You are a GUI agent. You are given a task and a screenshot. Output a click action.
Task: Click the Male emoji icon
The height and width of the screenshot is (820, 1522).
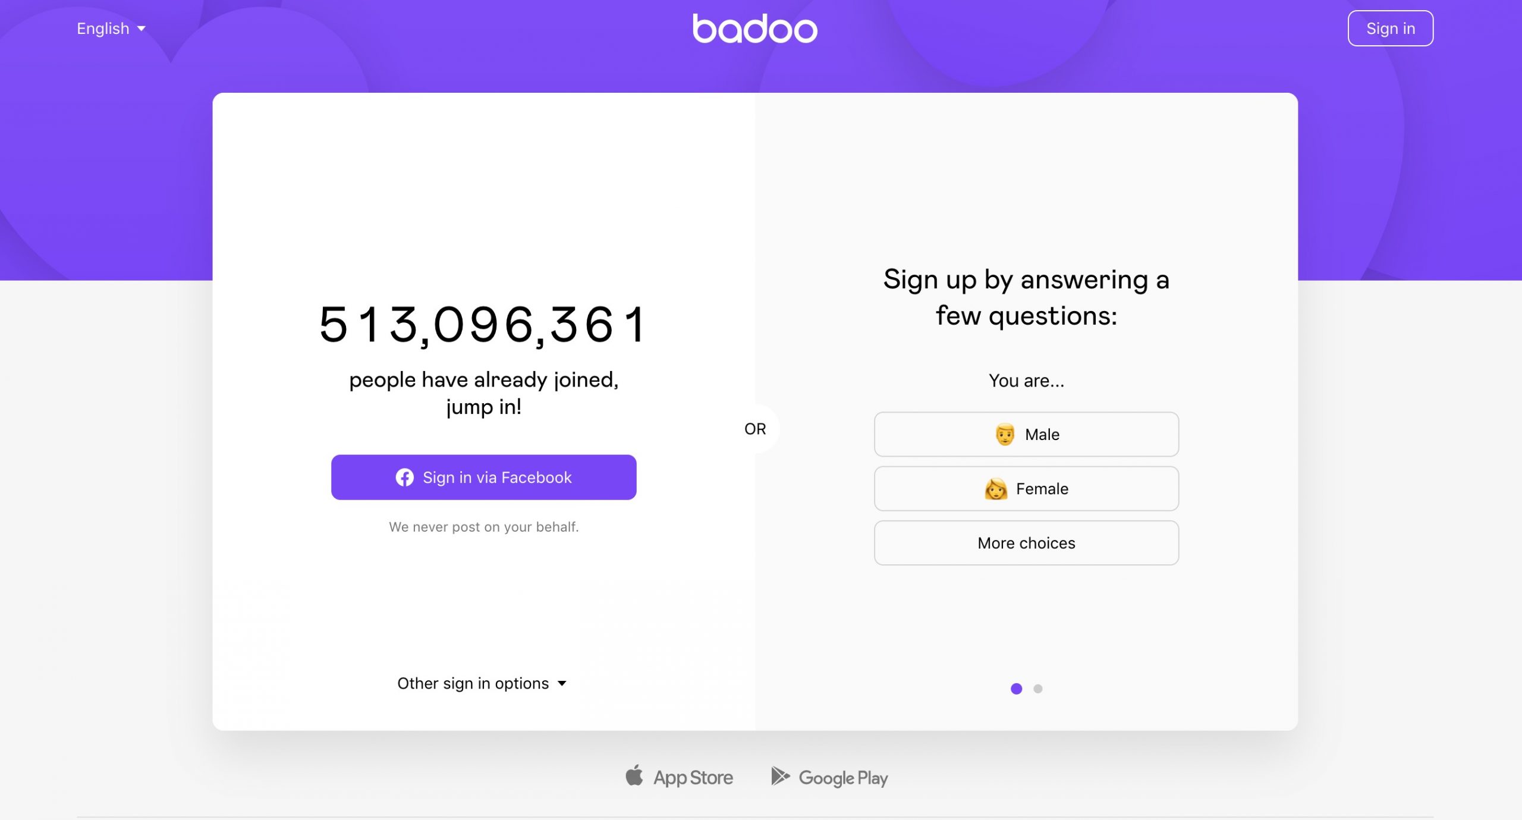(1005, 434)
